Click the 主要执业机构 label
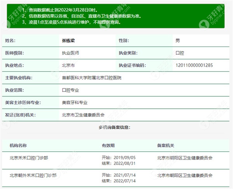Image resolution: width=233 pixels, height=189 pixels. [19, 78]
